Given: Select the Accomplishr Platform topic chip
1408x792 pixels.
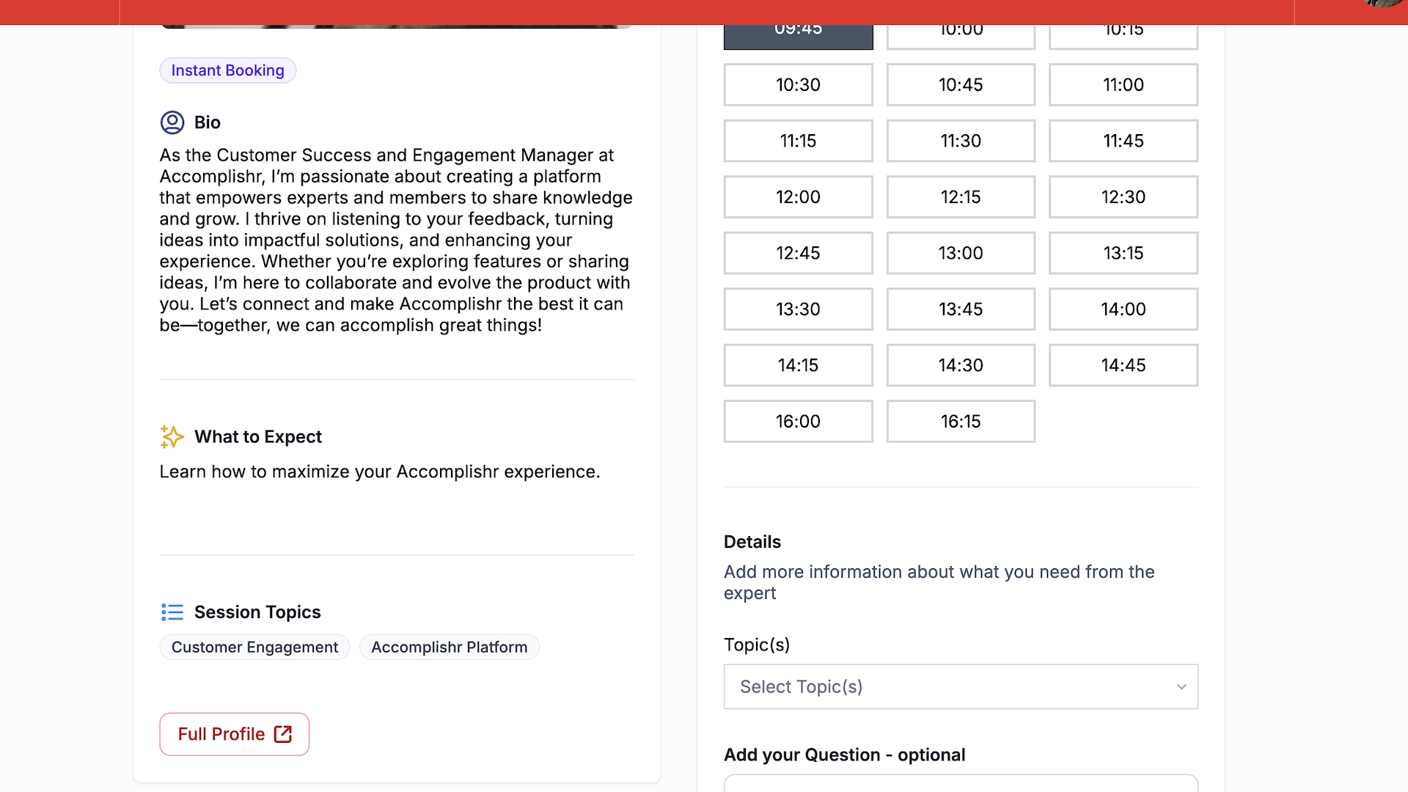Looking at the screenshot, I should 450,648.
